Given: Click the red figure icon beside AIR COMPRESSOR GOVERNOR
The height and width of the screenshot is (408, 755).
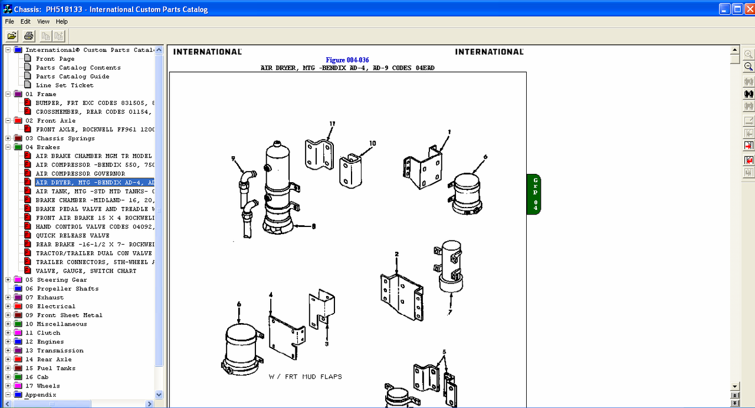Looking at the screenshot, I should coord(28,174).
